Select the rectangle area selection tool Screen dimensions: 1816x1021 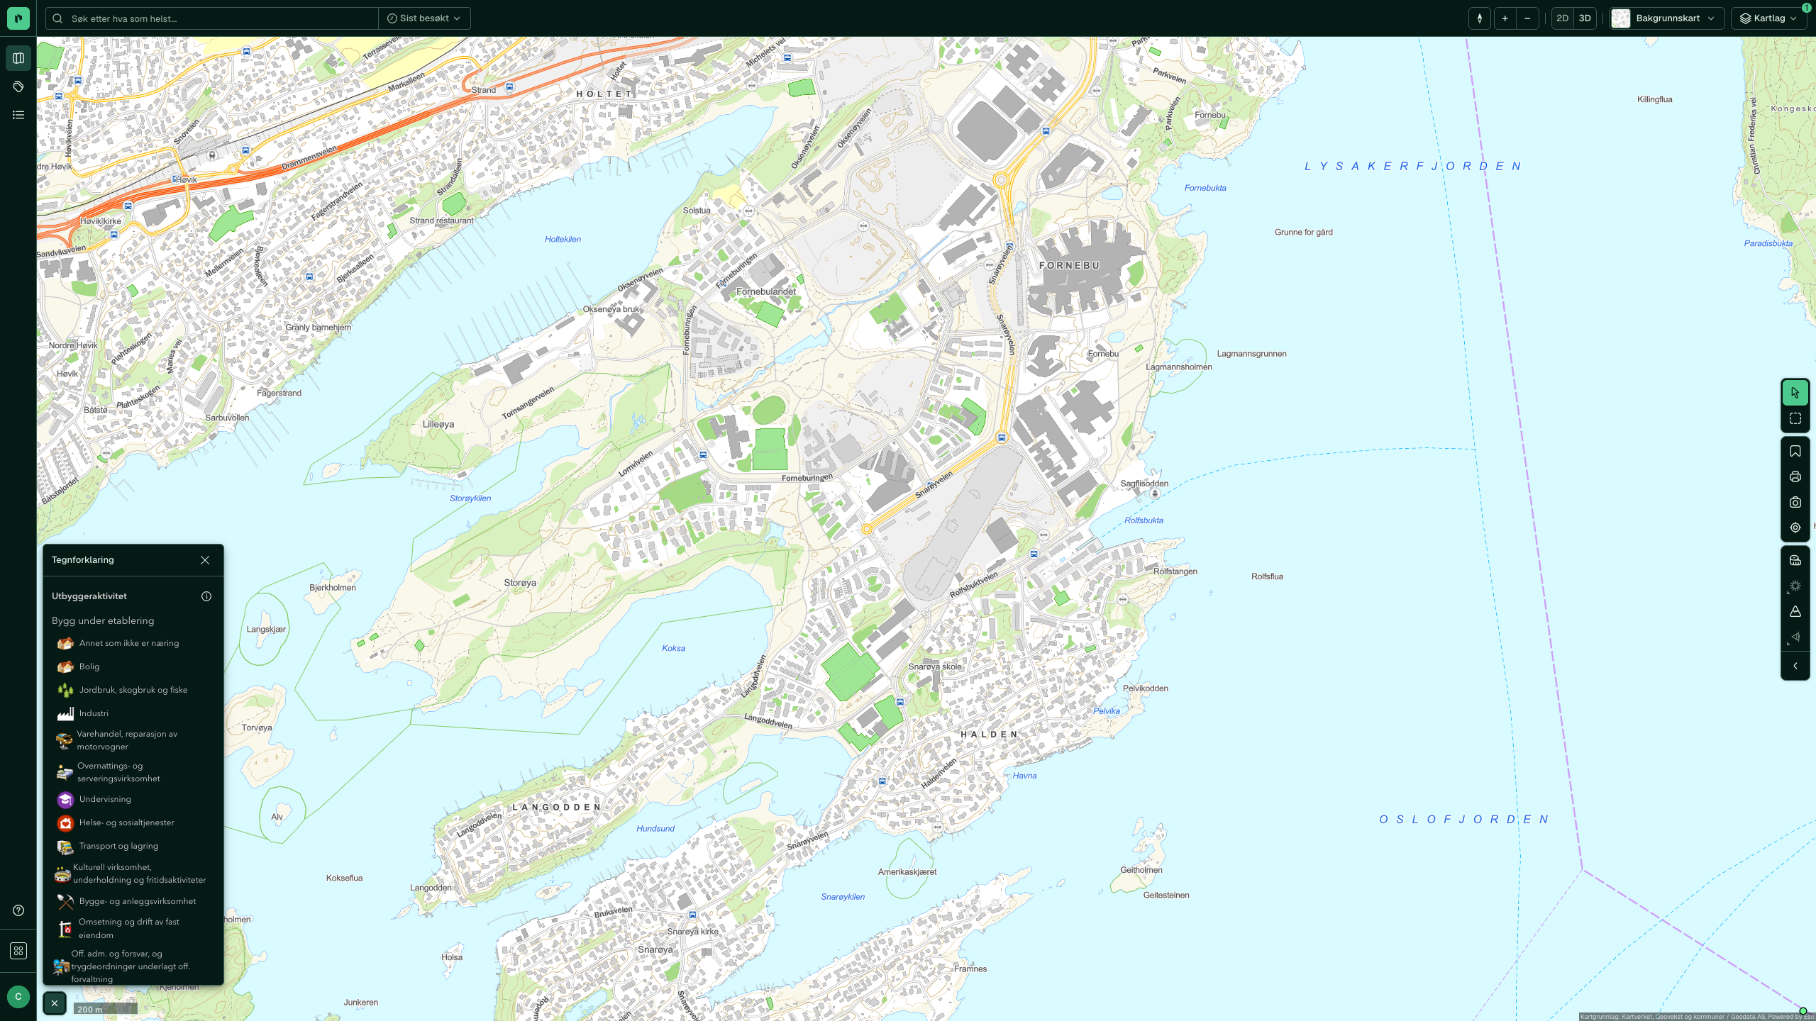click(x=1795, y=419)
